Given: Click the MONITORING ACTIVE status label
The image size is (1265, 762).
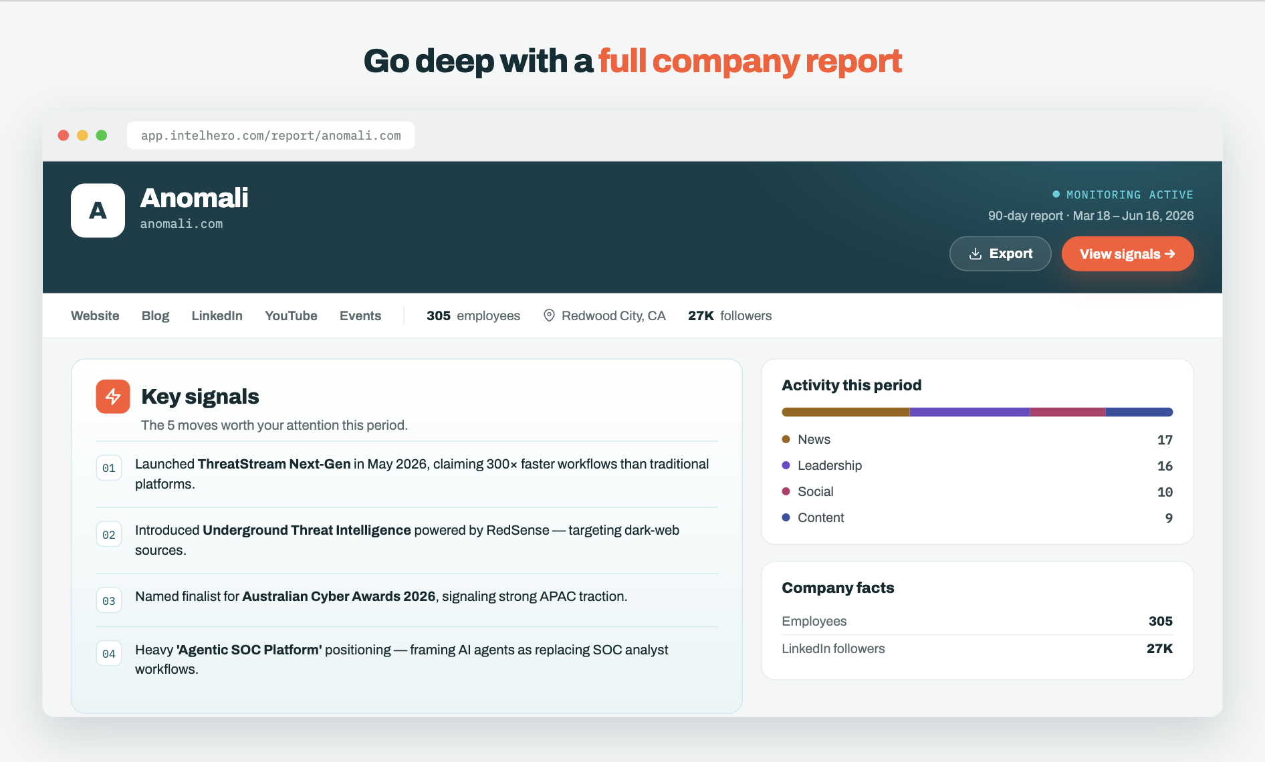Looking at the screenshot, I should coord(1130,195).
